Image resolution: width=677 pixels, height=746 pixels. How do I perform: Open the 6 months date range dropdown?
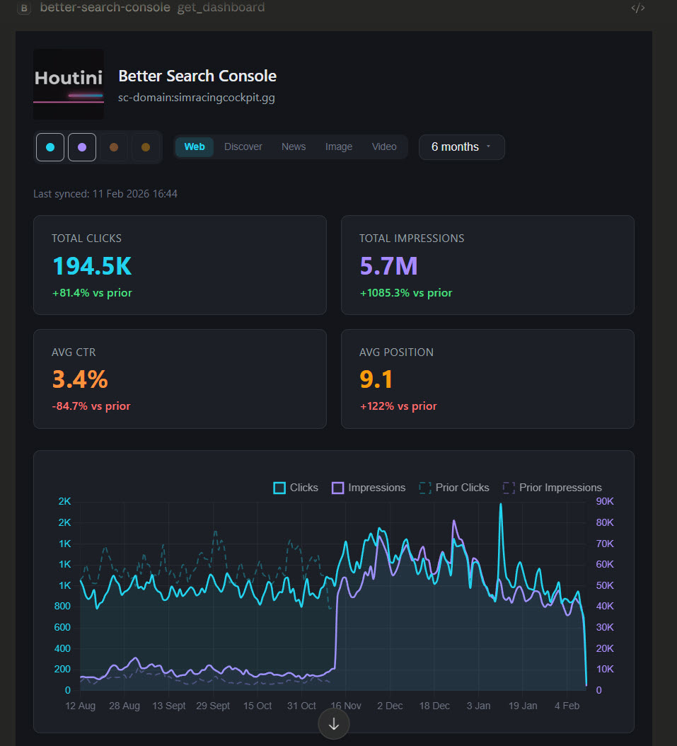pyautogui.click(x=461, y=147)
